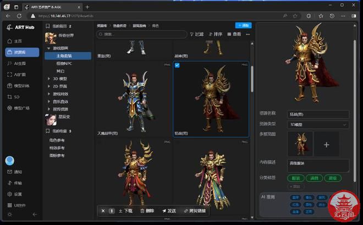The width and height of the screenshot is (363, 225).
Task: Open the 模型训练 model training icon
Action: click(9, 86)
